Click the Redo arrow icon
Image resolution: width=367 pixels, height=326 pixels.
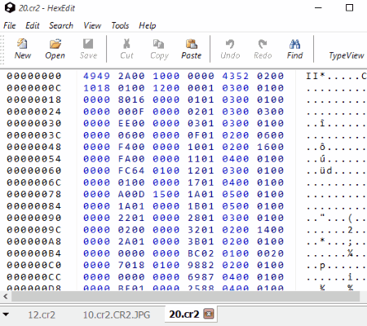coord(263,43)
